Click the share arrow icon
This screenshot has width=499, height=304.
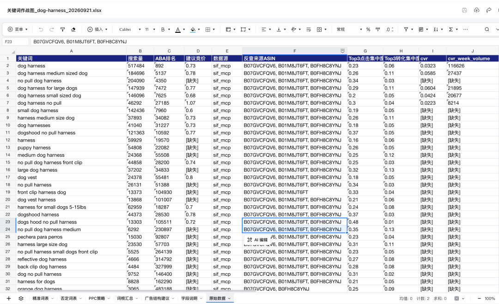point(489,10)
